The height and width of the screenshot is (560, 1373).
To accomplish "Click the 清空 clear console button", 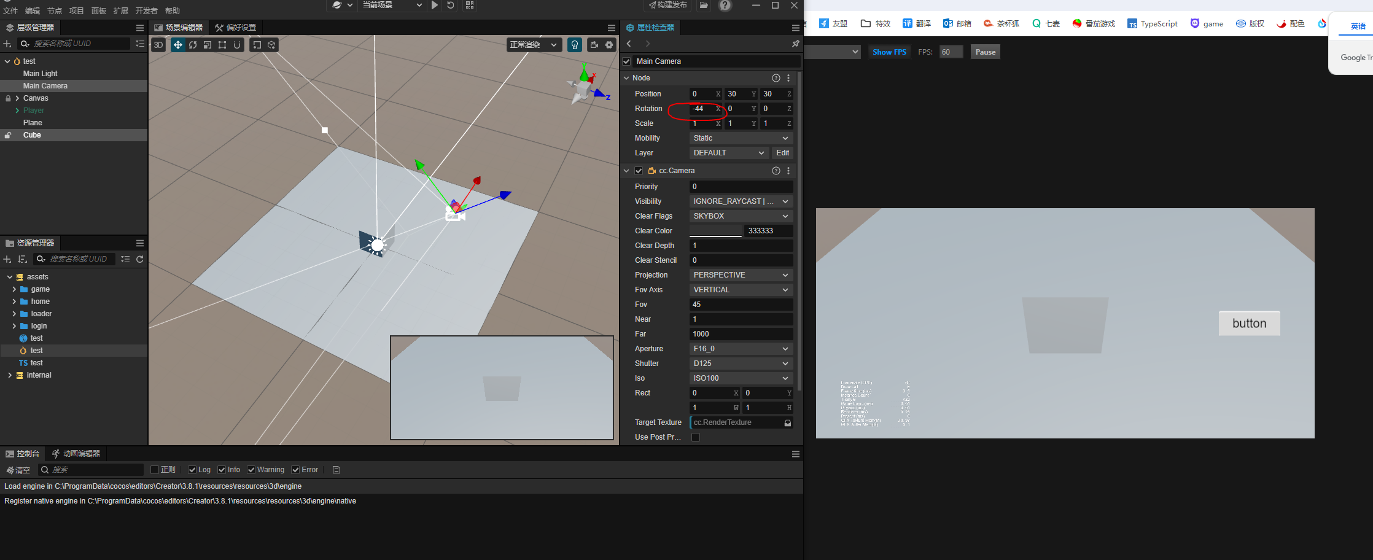I will (18, 470).
